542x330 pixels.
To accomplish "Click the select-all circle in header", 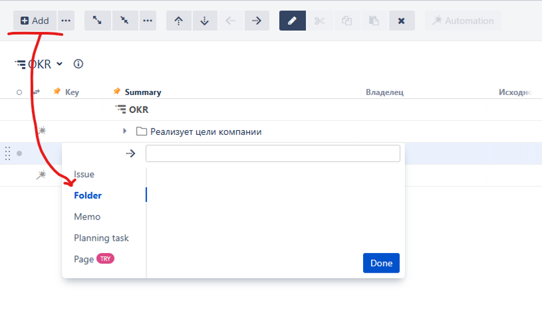I will coord(19,92).
